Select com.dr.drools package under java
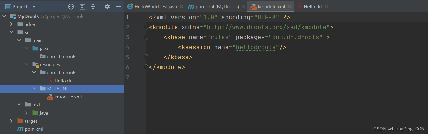Screen dimensions: 428x134 tap(62, 57)
